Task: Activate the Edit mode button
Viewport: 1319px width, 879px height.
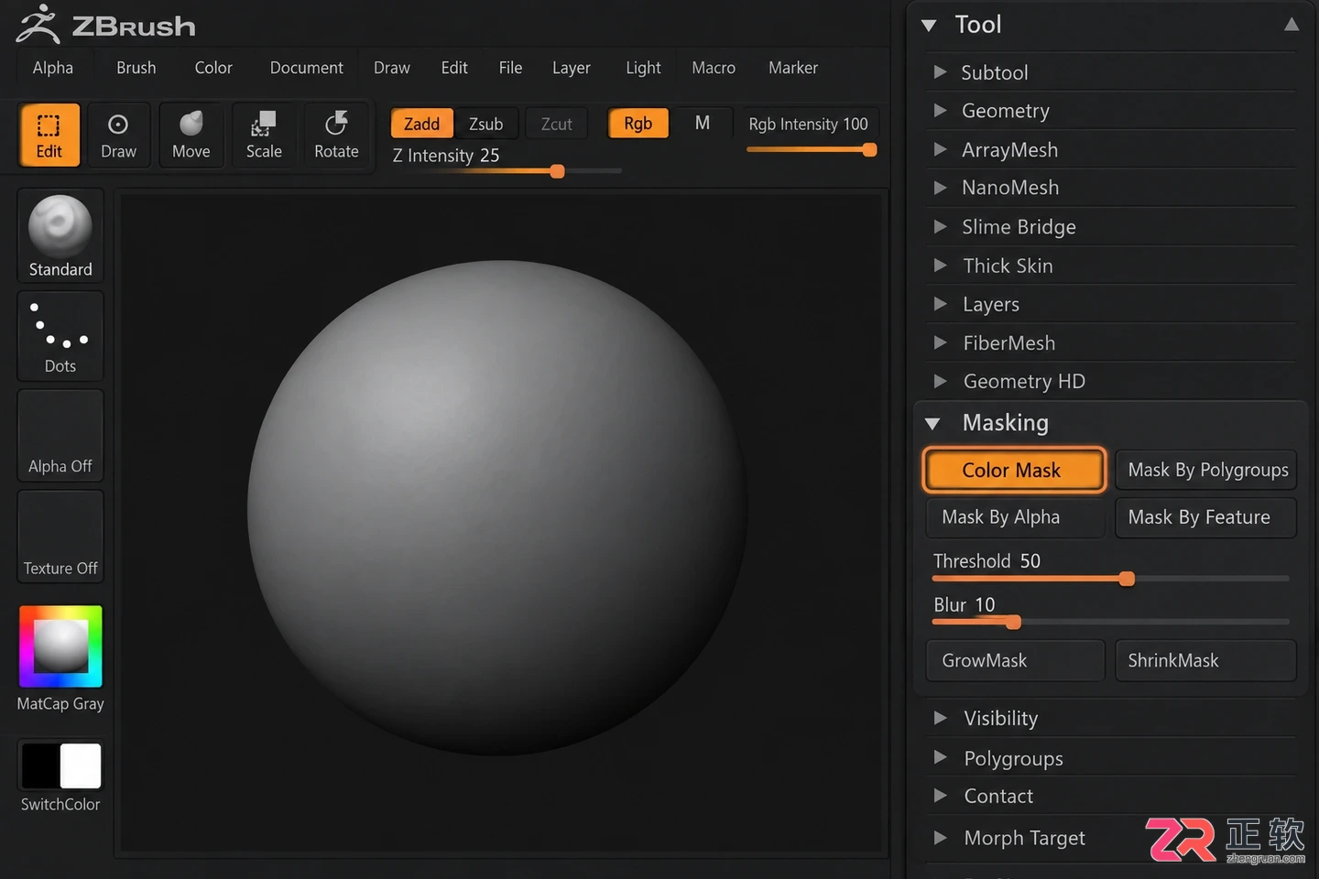Action: pos(49,135)
